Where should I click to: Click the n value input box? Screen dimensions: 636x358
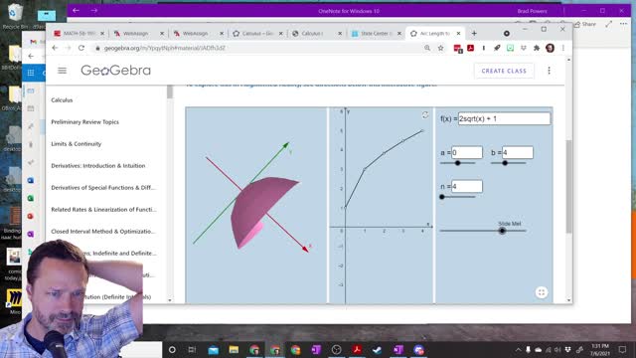pos(467,186)
